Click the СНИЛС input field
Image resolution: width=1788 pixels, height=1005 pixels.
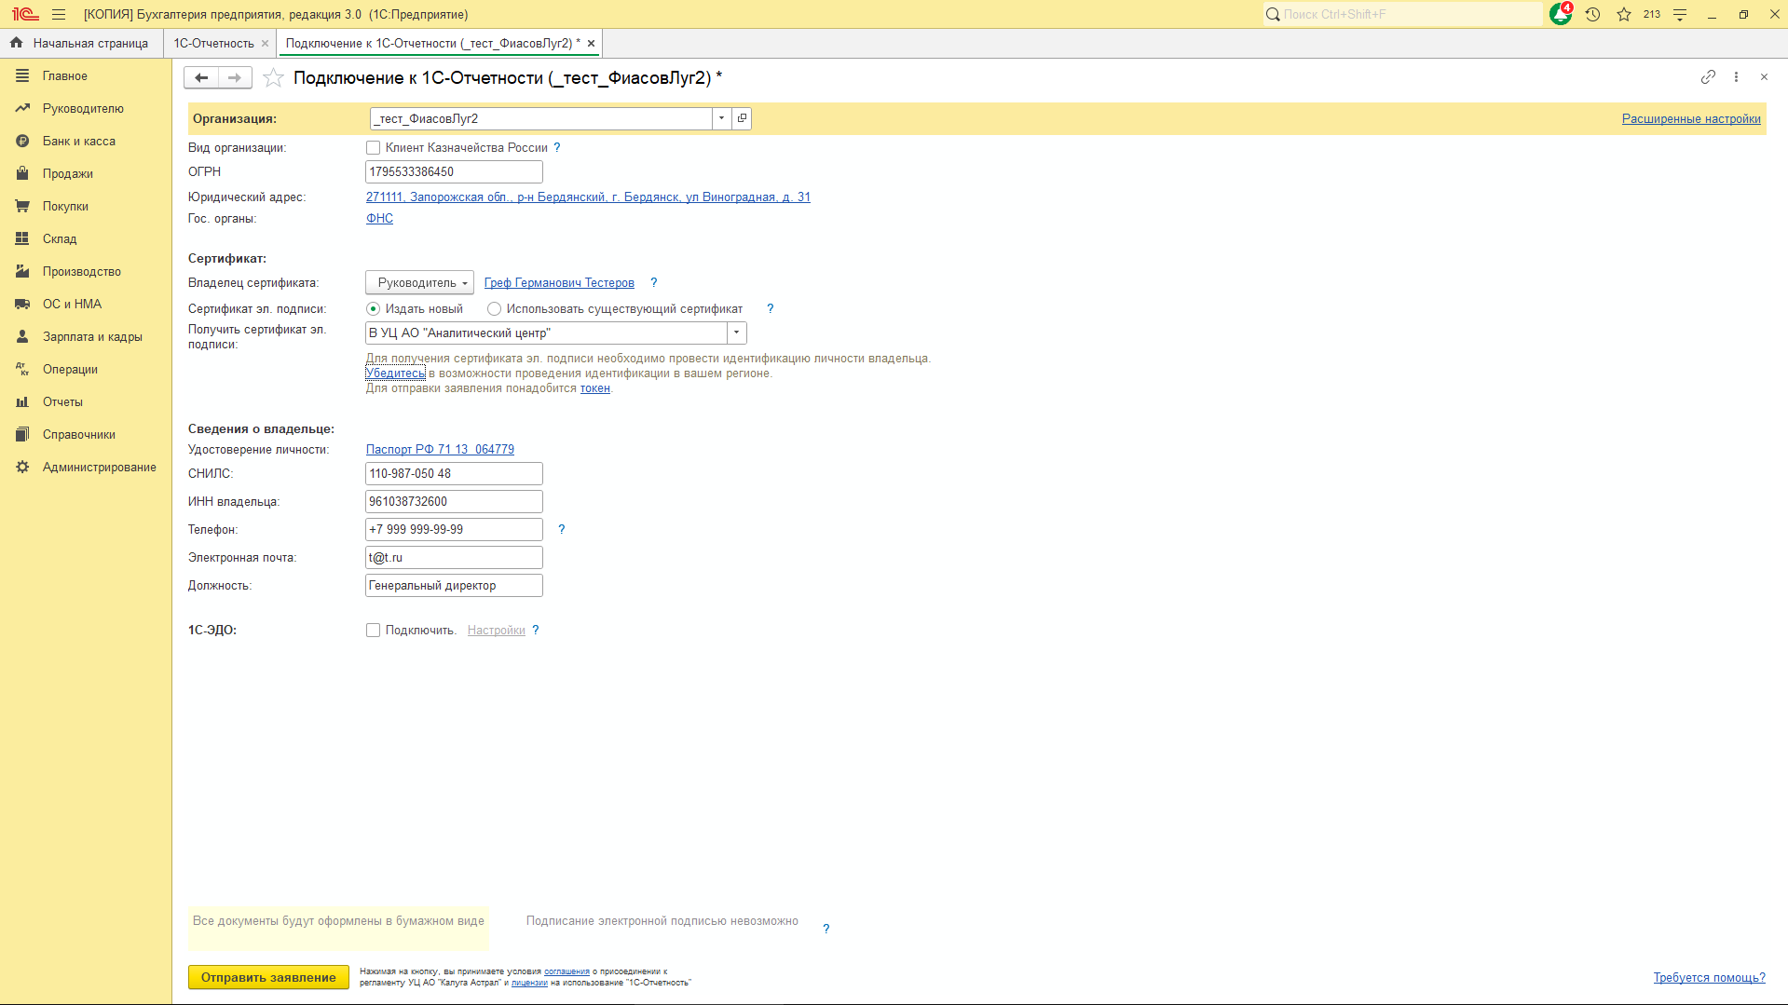pos(454,473)
